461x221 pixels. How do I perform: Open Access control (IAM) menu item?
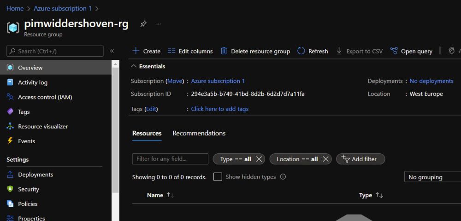pos(56,97)
